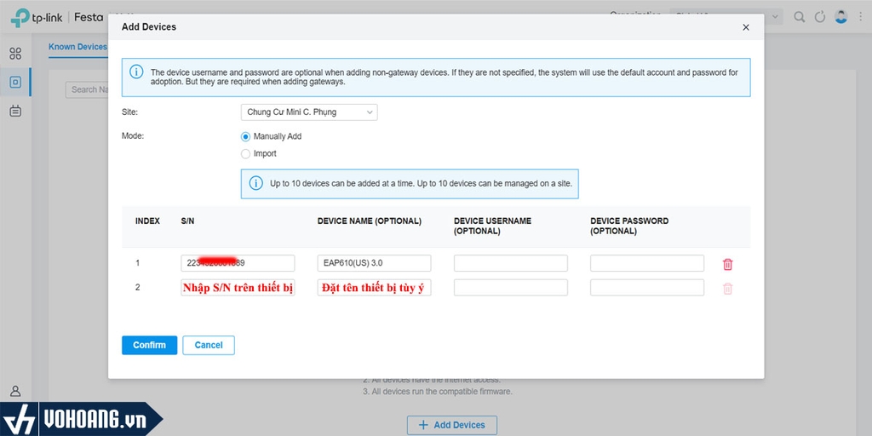
Task: Click the device password field in row 1
Action: (647, 263)
